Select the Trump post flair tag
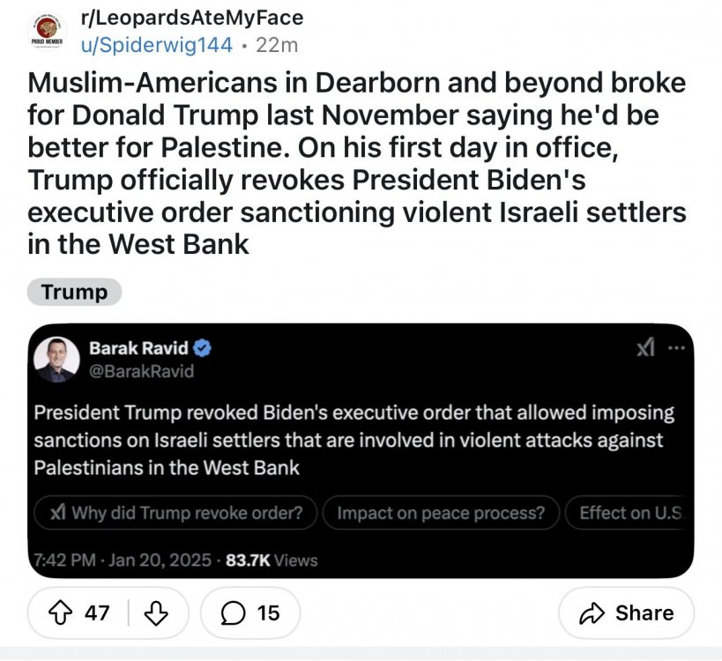The height and width of the screenshot is (661, 722). pyautogui.click(x=74, y=293)
